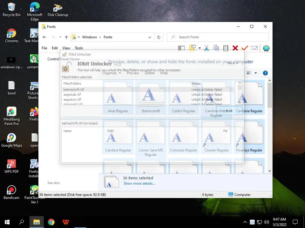This screenshot has width=305, height=228.
Task: Click the bahnschrift.ttf row in IObit Unlocker
Action: 147,90
